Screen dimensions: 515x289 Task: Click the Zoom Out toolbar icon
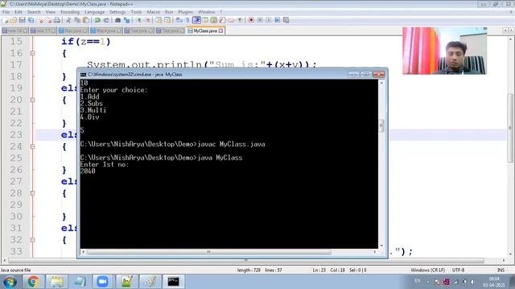pos(148,20)
